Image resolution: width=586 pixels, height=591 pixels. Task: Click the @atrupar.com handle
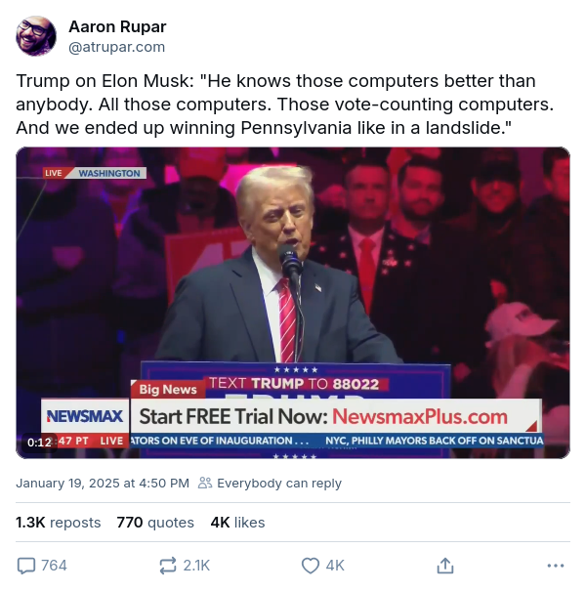[117, 47]
